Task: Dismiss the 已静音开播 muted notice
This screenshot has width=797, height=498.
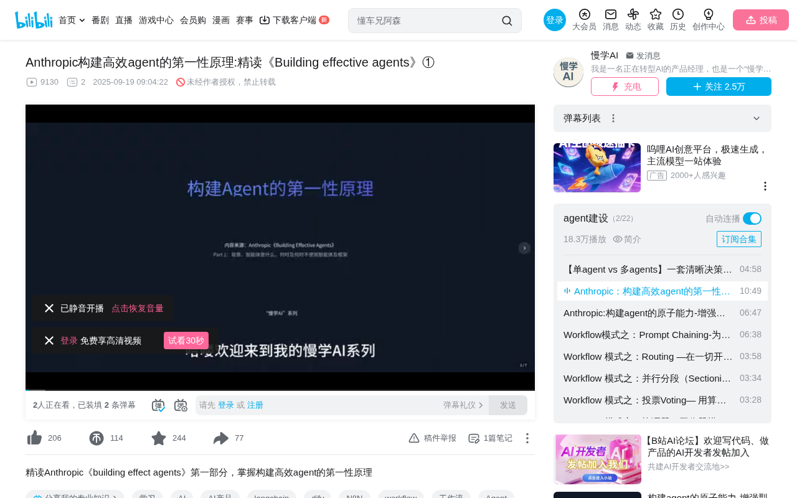Action: click(x=49, y=308)
